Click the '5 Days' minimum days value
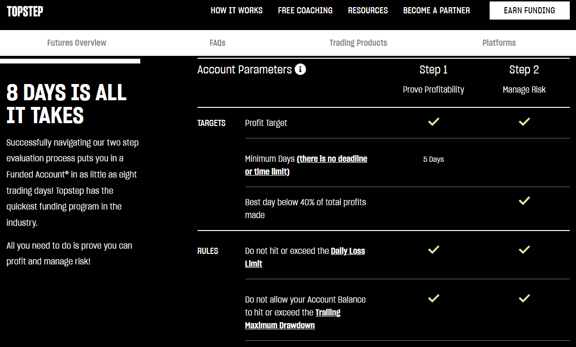Screen dimensions: 576x347 click(x=433, y=159)
